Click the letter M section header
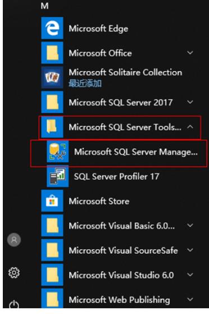This screenshot has height=314, width=209. click(x=44, y=6)
